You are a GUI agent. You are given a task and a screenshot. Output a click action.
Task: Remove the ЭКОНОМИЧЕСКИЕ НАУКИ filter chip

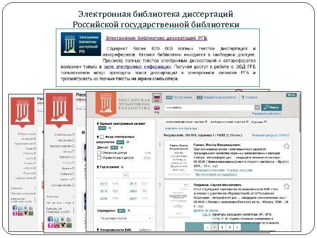pyautogui.click(x=206, y=122)
